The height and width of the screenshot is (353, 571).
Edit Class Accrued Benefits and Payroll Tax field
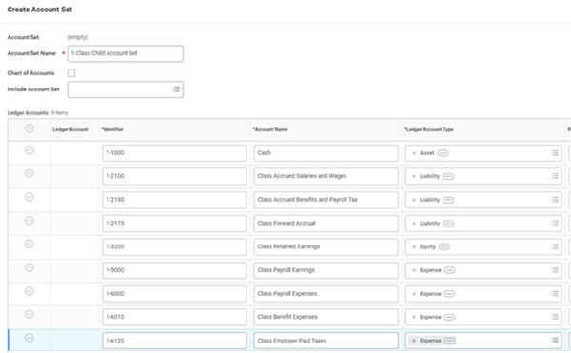(x=325, y=200)
